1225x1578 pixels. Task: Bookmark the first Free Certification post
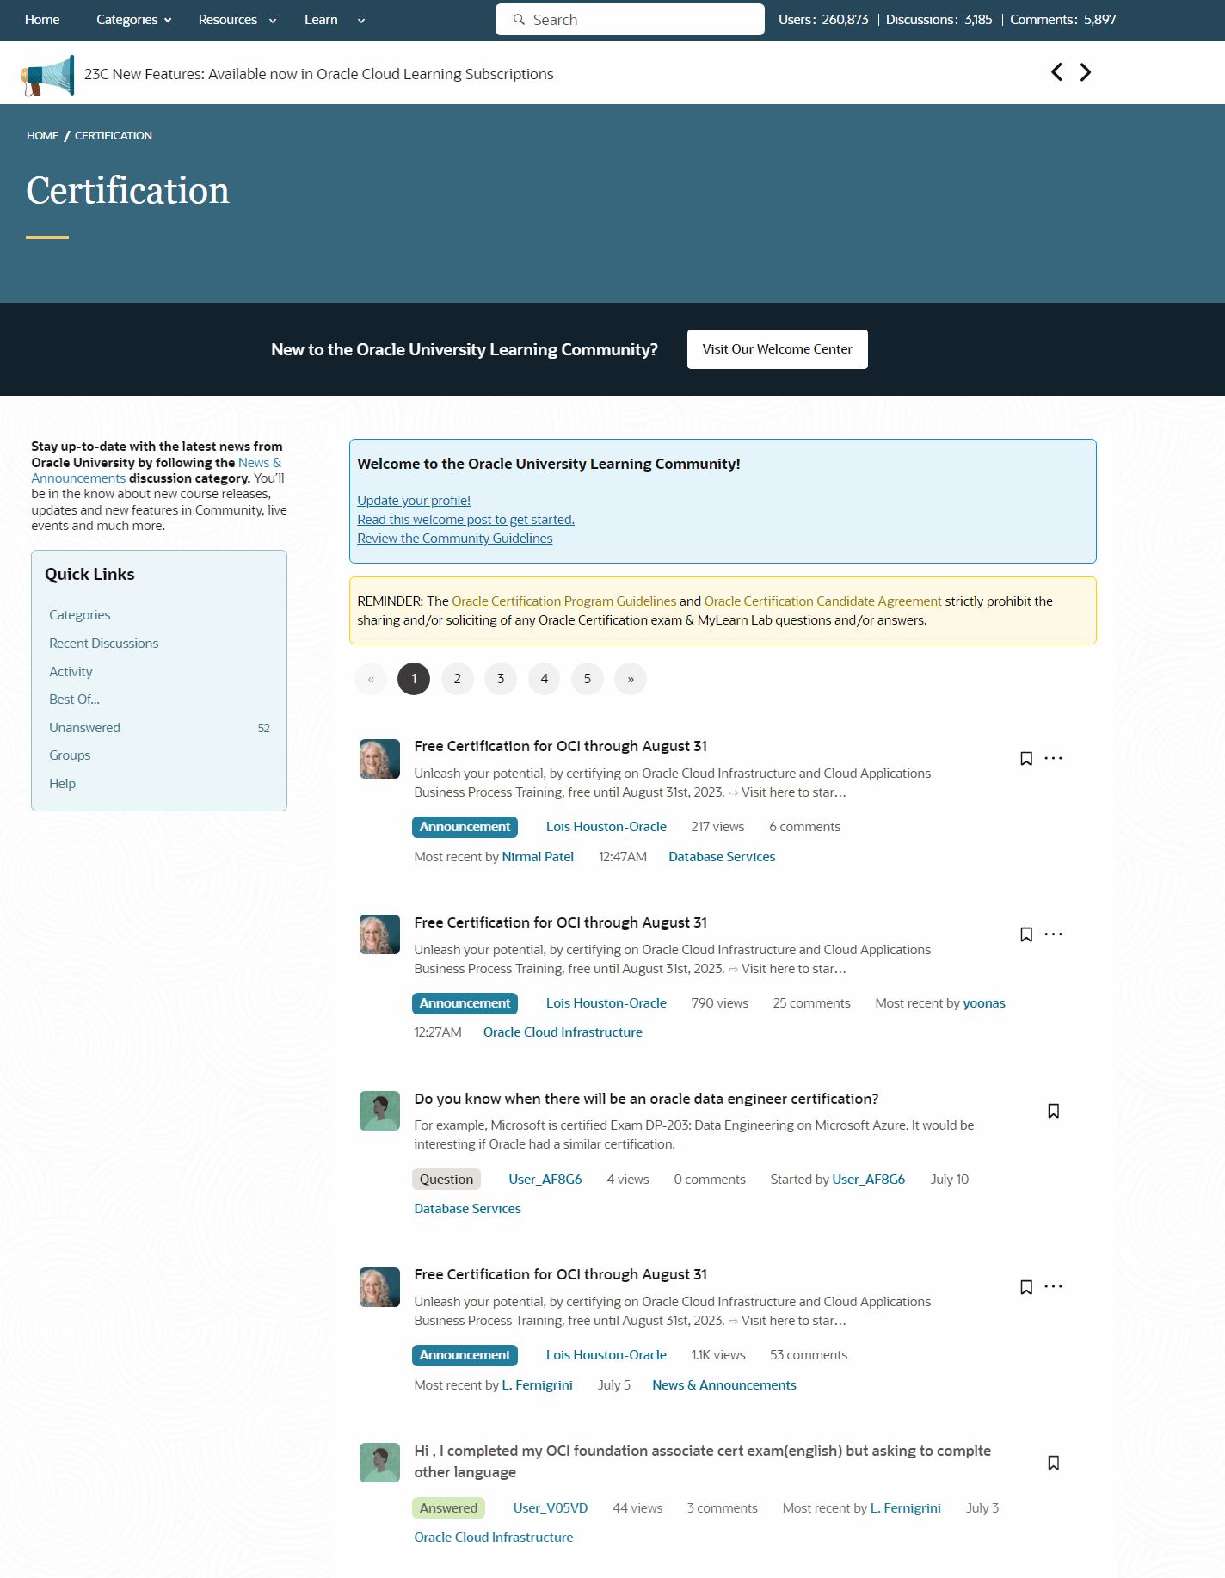coord(1025,758)
